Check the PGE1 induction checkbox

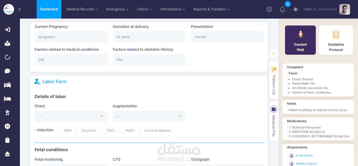(x=103, y=131)
